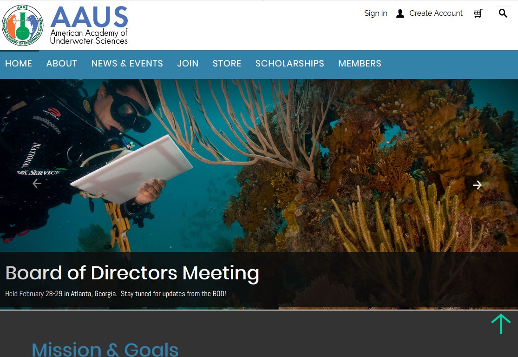The image size is (518, 357).
Task: Open the HOME menu item
Action: point(19,64)
